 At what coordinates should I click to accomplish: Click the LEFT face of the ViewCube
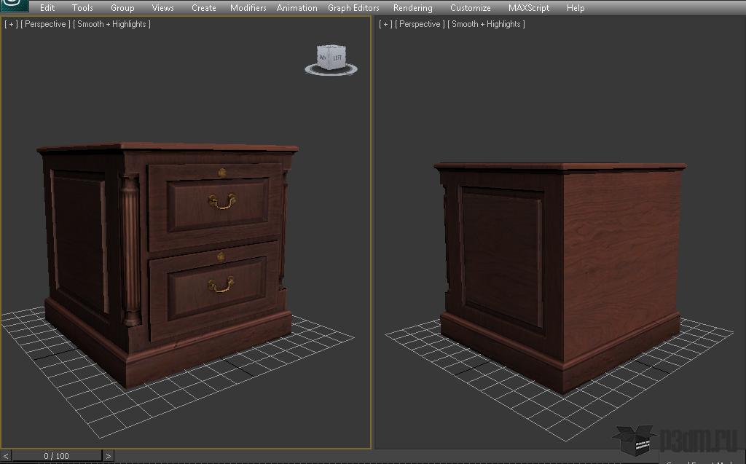pyautogui.click(x=337, y=57)
